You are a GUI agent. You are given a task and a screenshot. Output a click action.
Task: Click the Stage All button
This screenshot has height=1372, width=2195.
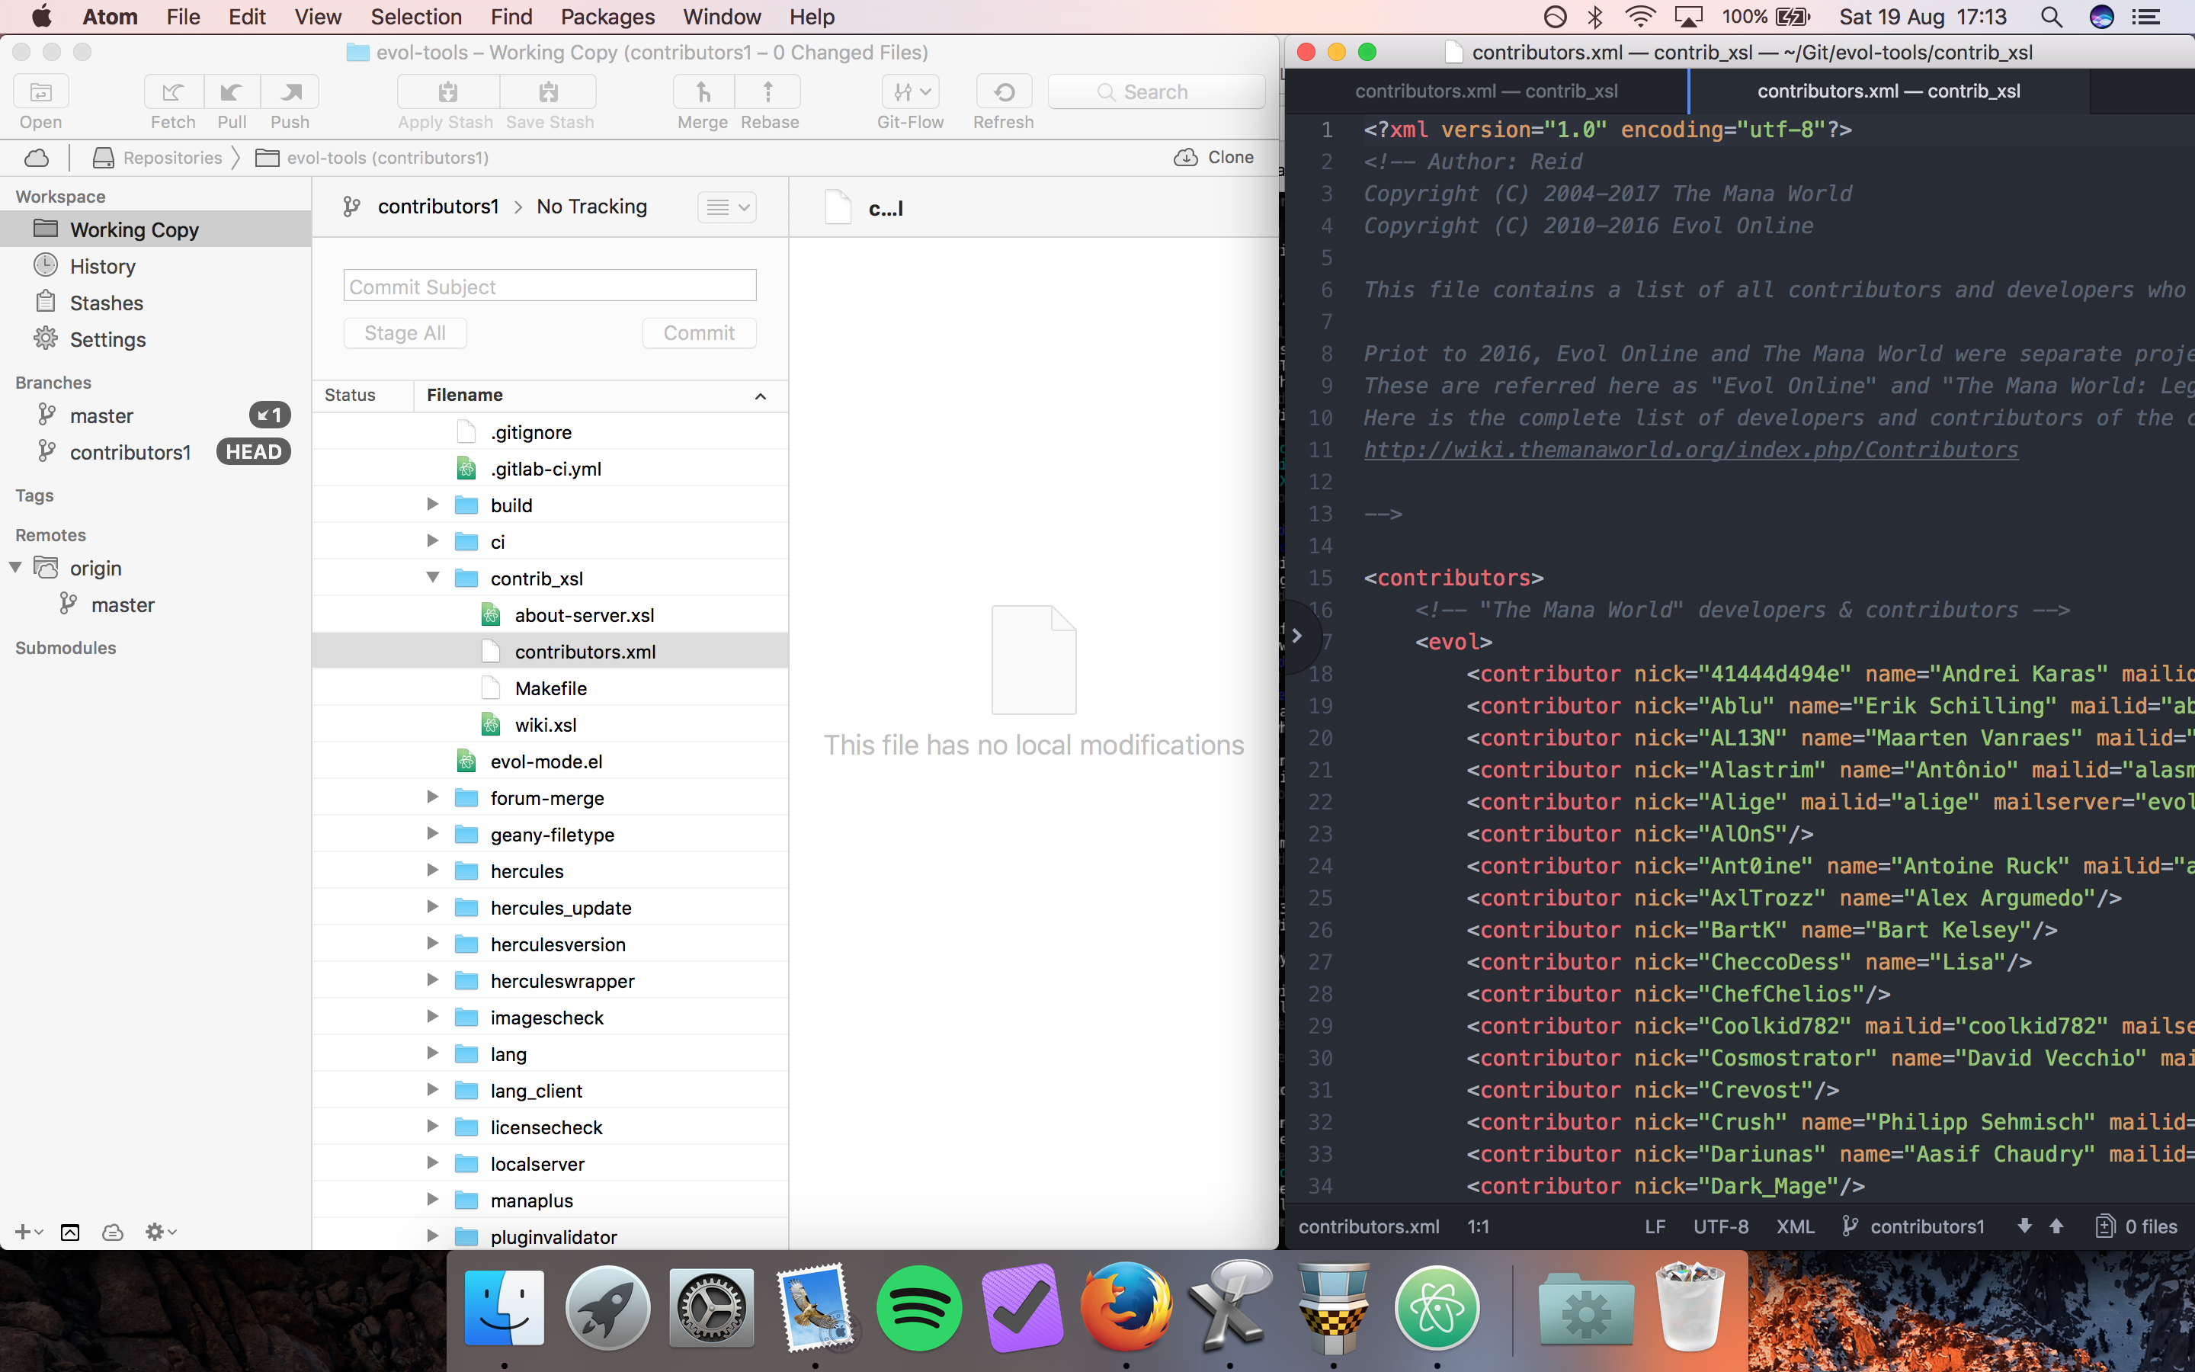pos(405,333)
